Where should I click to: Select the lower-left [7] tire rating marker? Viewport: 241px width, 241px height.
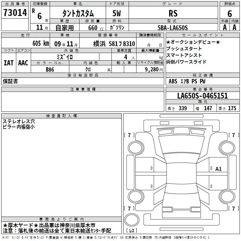(x=129, y=208)
